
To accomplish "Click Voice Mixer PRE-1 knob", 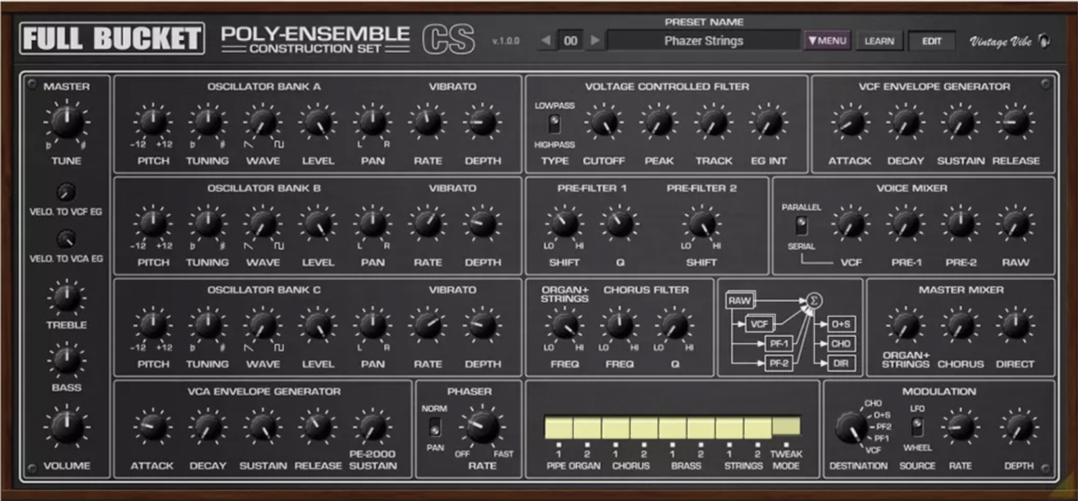I will (x=905, y=224).
